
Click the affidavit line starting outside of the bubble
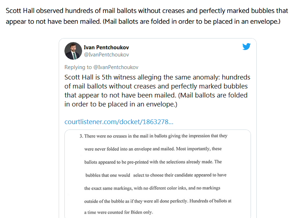click(x=158, y=201)
